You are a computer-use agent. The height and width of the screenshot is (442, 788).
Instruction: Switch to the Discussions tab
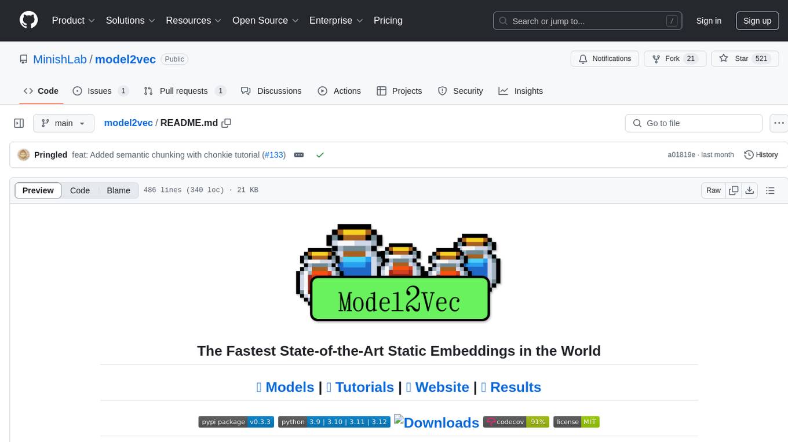tap(271, 91)
